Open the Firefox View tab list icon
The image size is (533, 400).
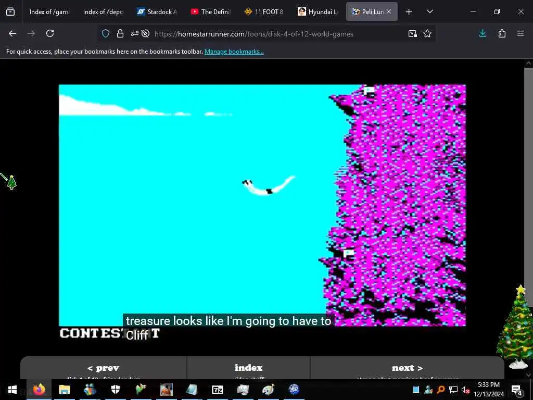10,12
